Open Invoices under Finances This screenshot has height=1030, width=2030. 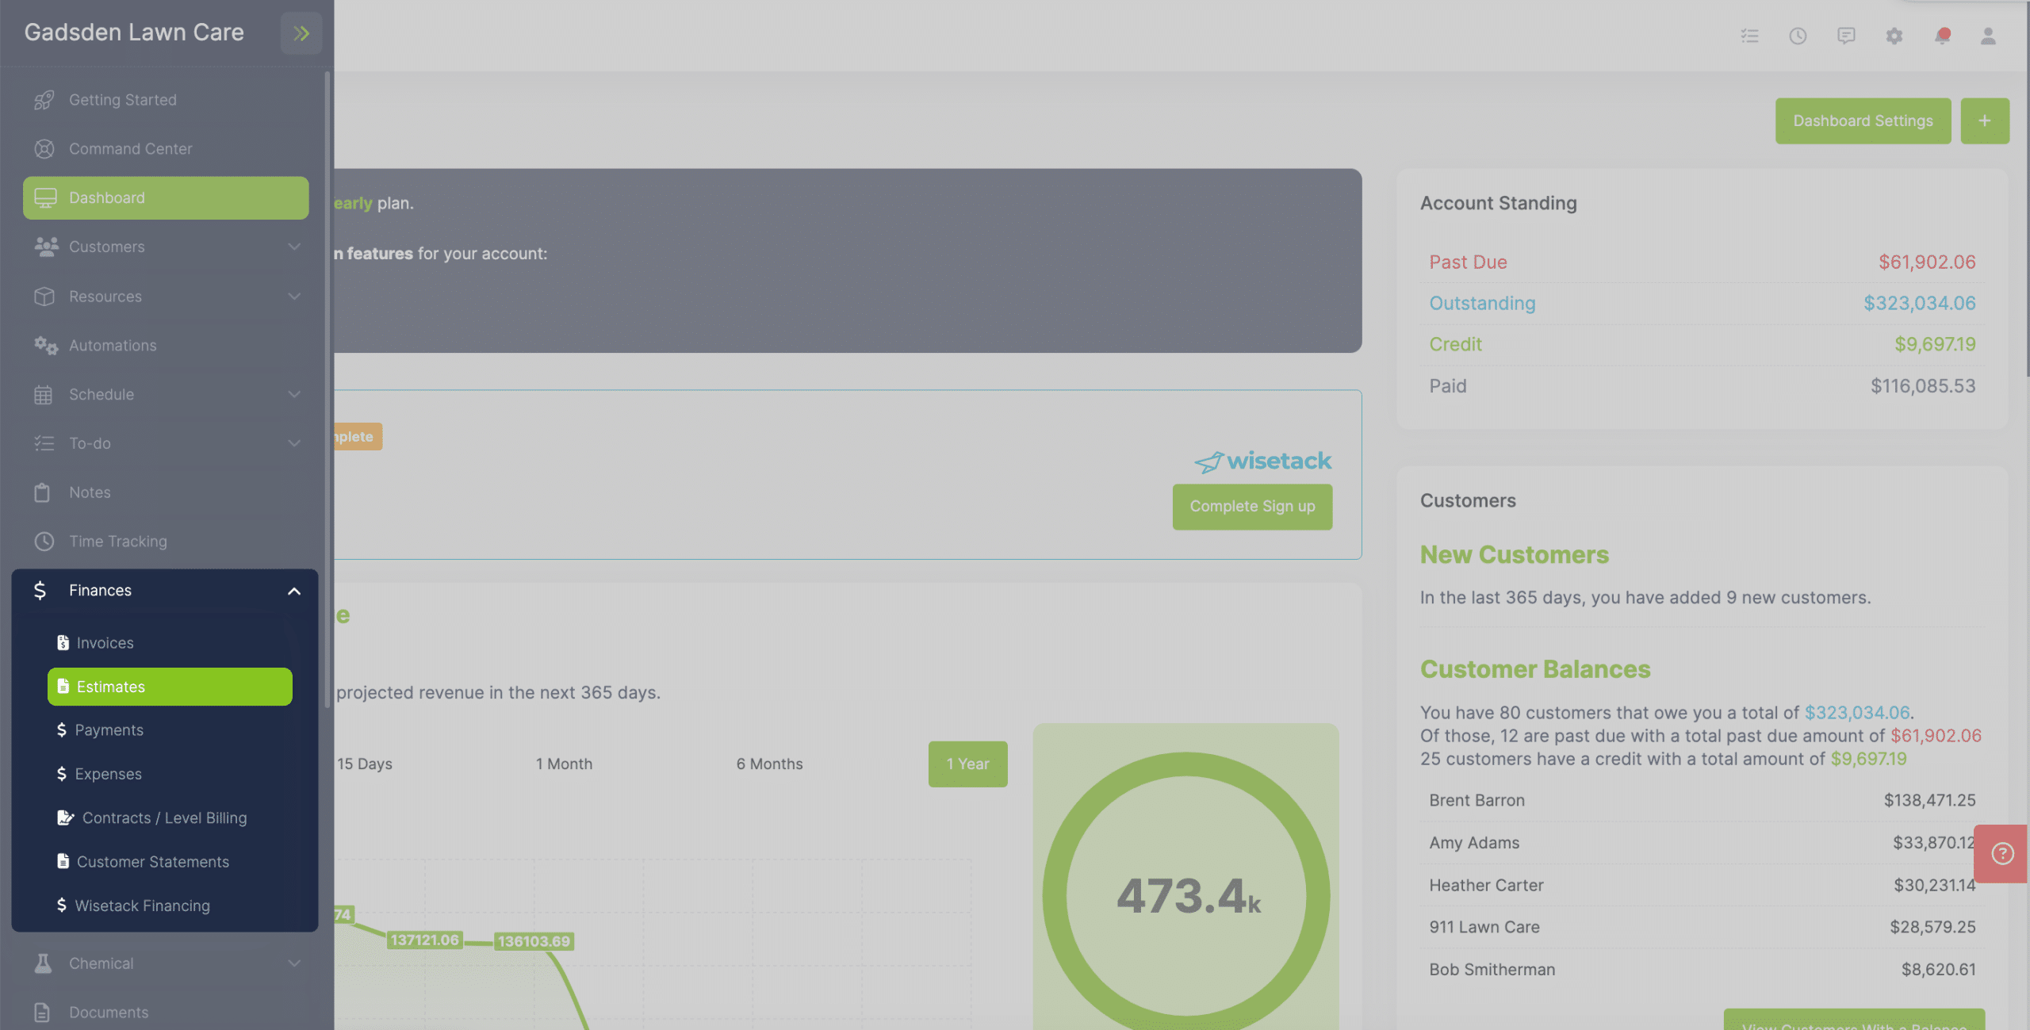170,643
